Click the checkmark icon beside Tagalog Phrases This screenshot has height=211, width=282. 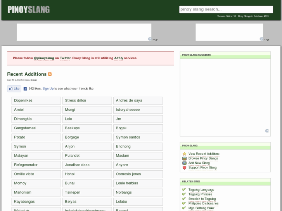[x=184, y=194]
